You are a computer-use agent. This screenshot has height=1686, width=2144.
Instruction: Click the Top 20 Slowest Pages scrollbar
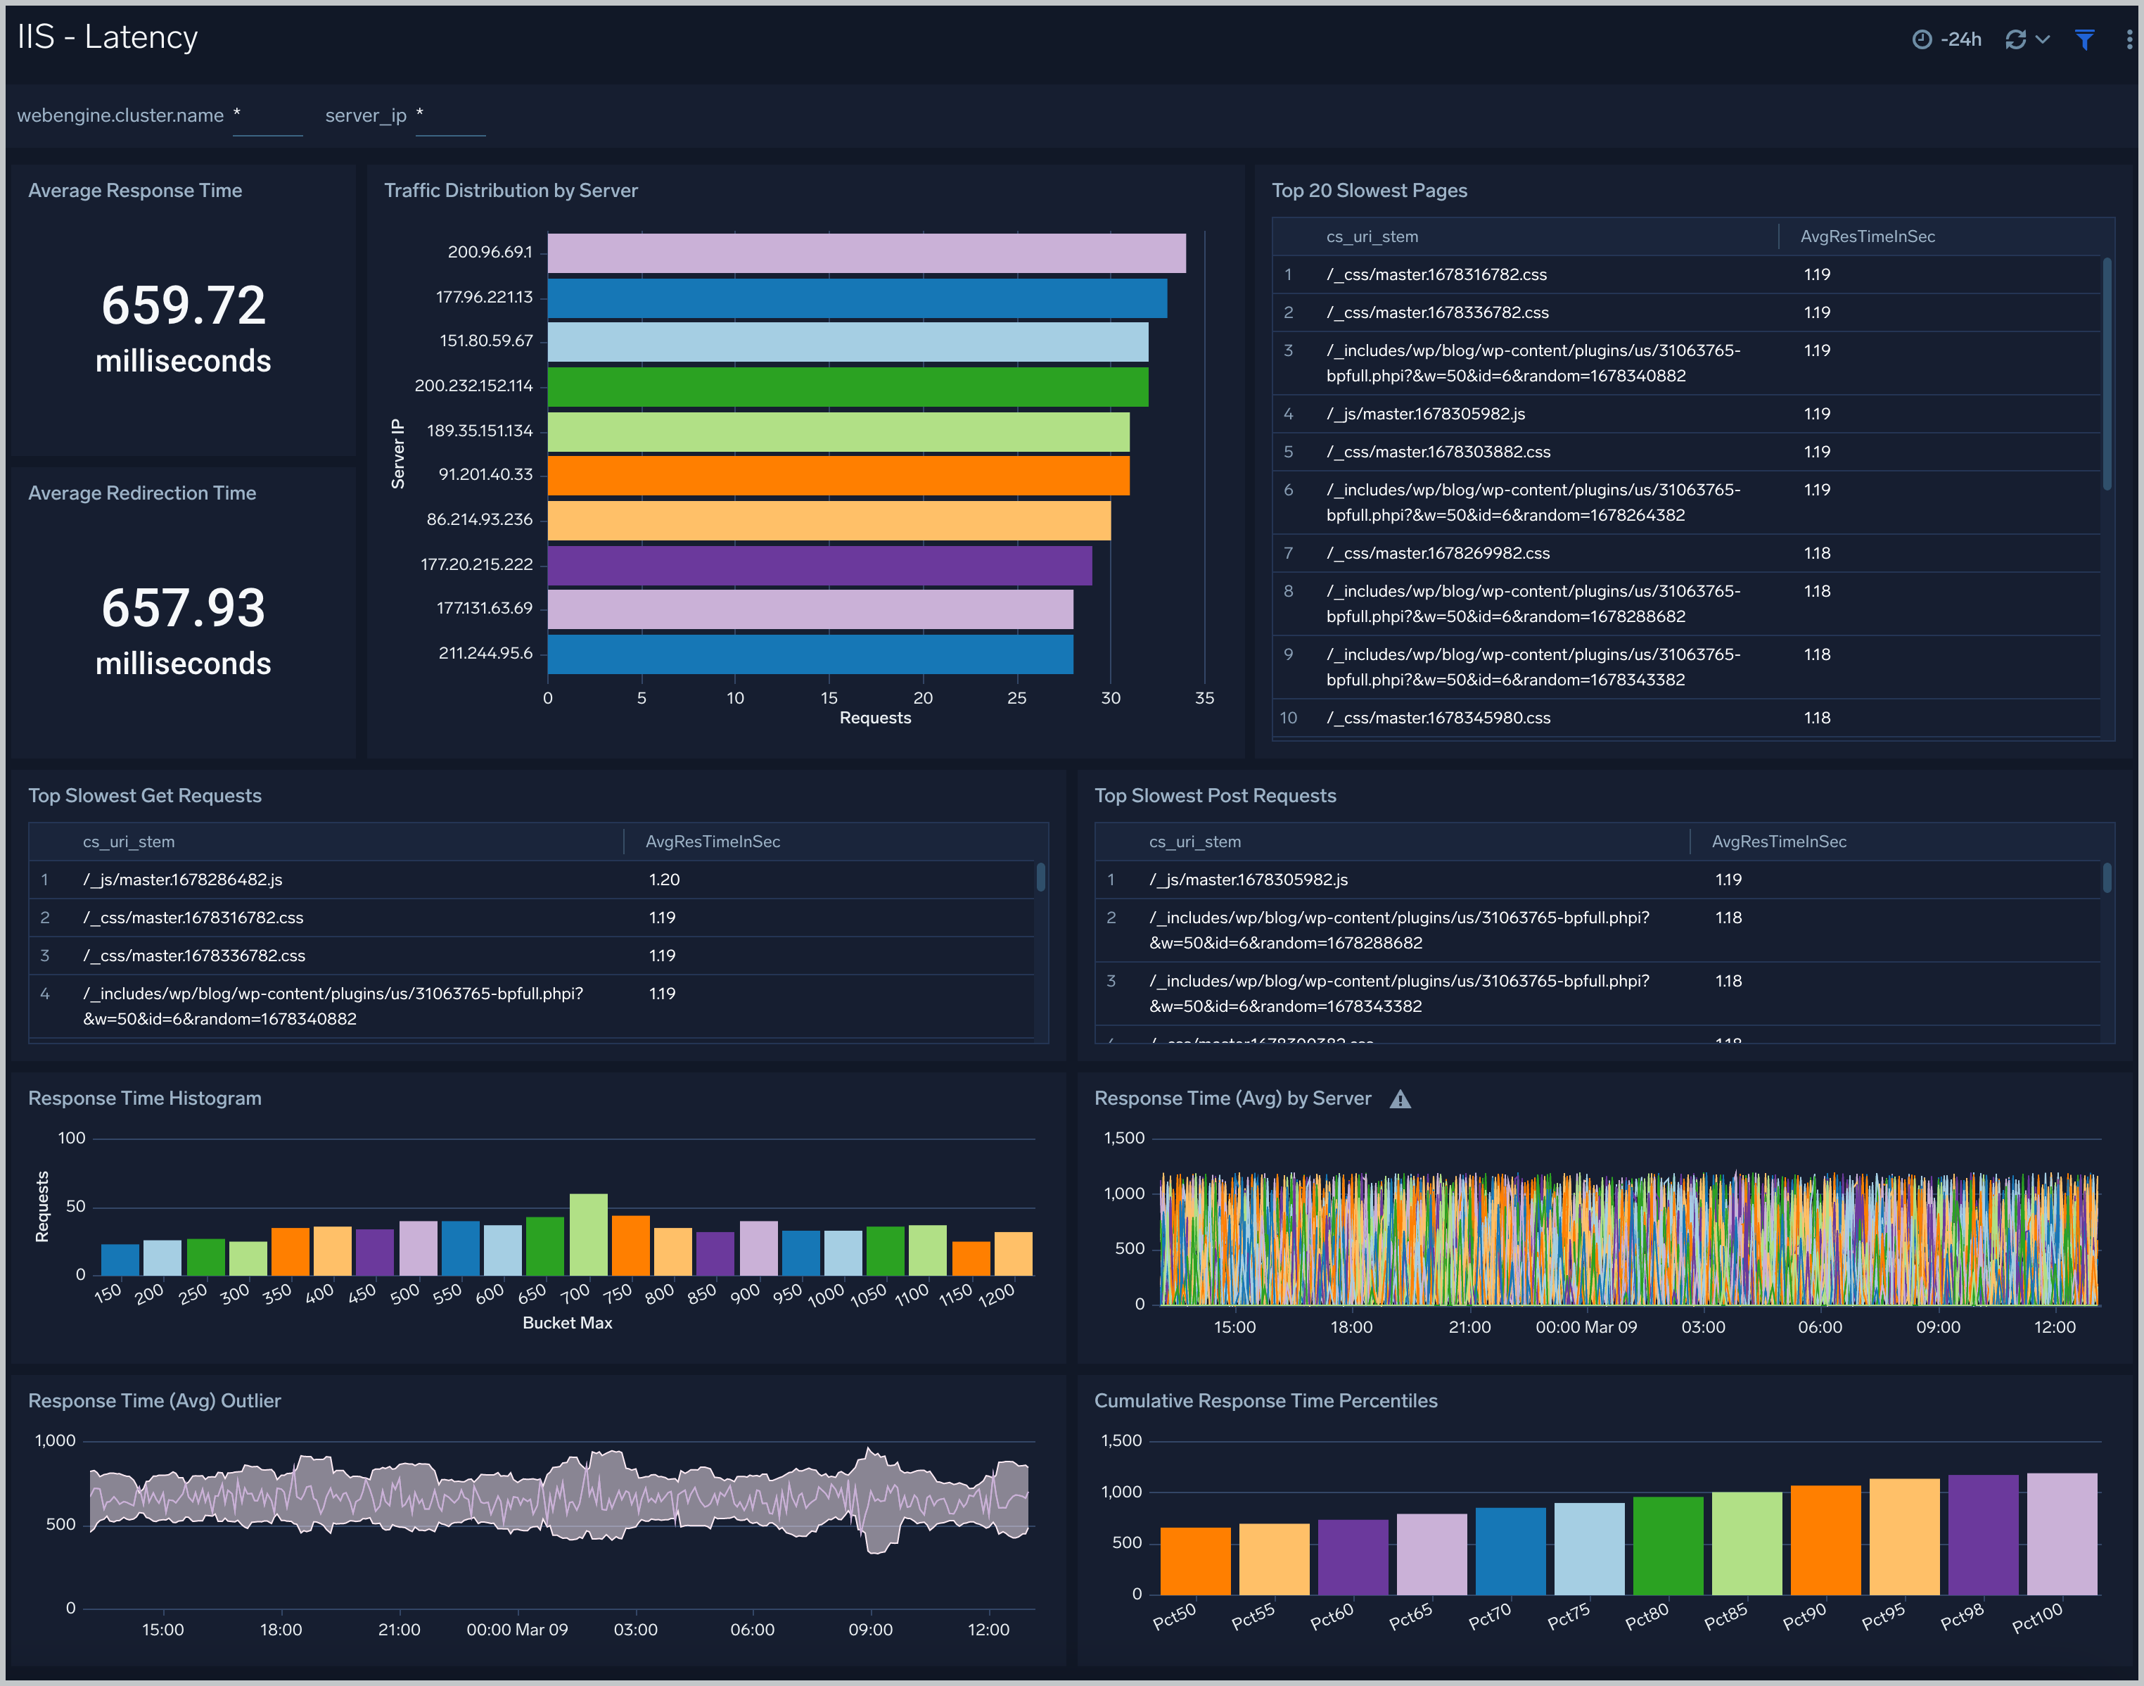pos(2107,374)
